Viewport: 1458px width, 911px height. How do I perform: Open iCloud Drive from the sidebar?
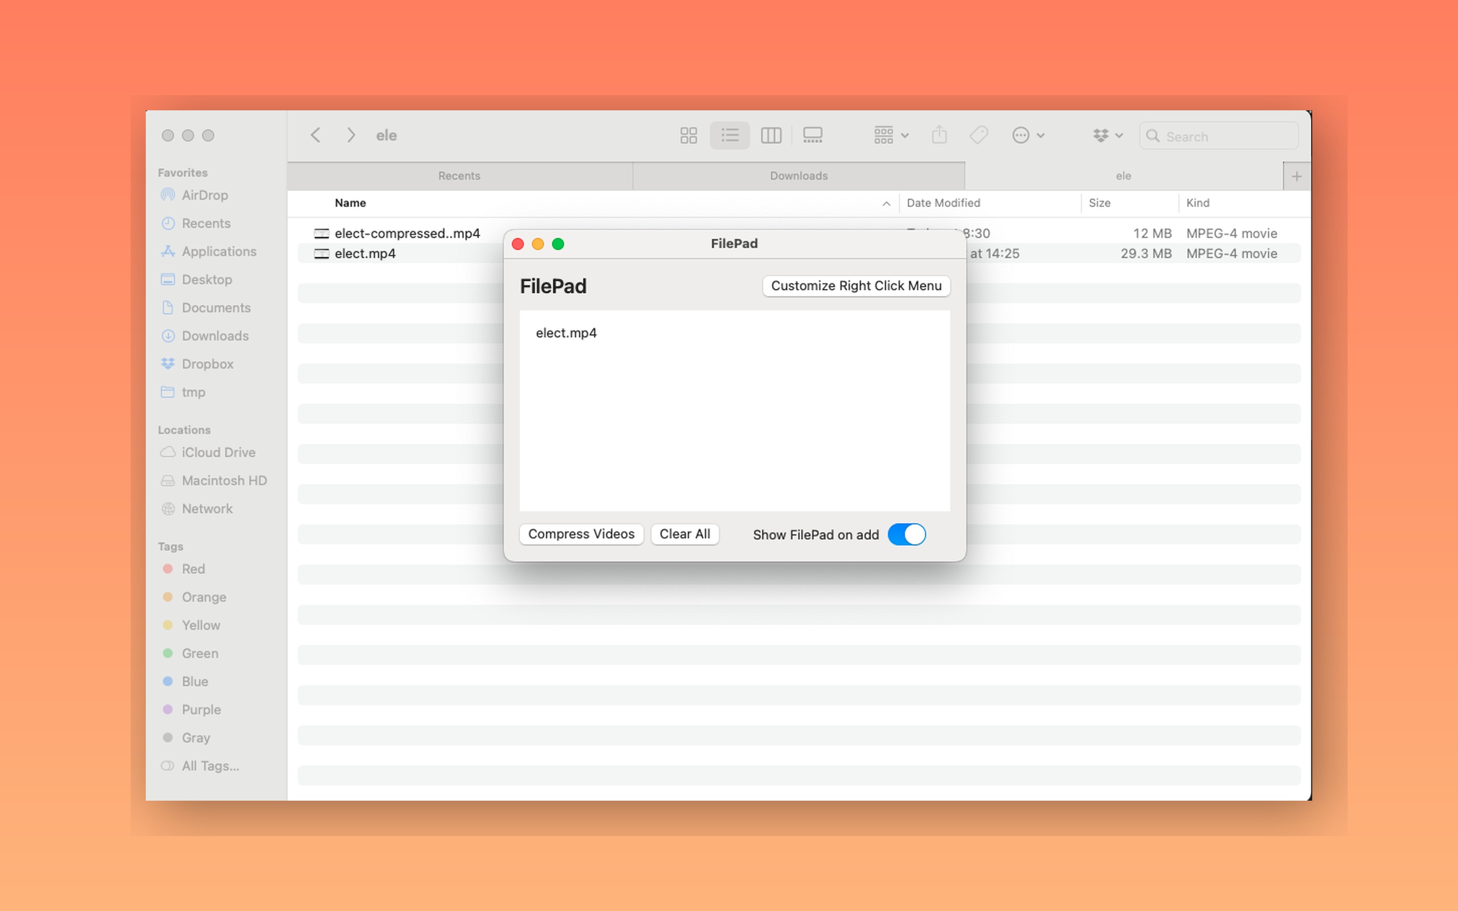coord(218,452)
